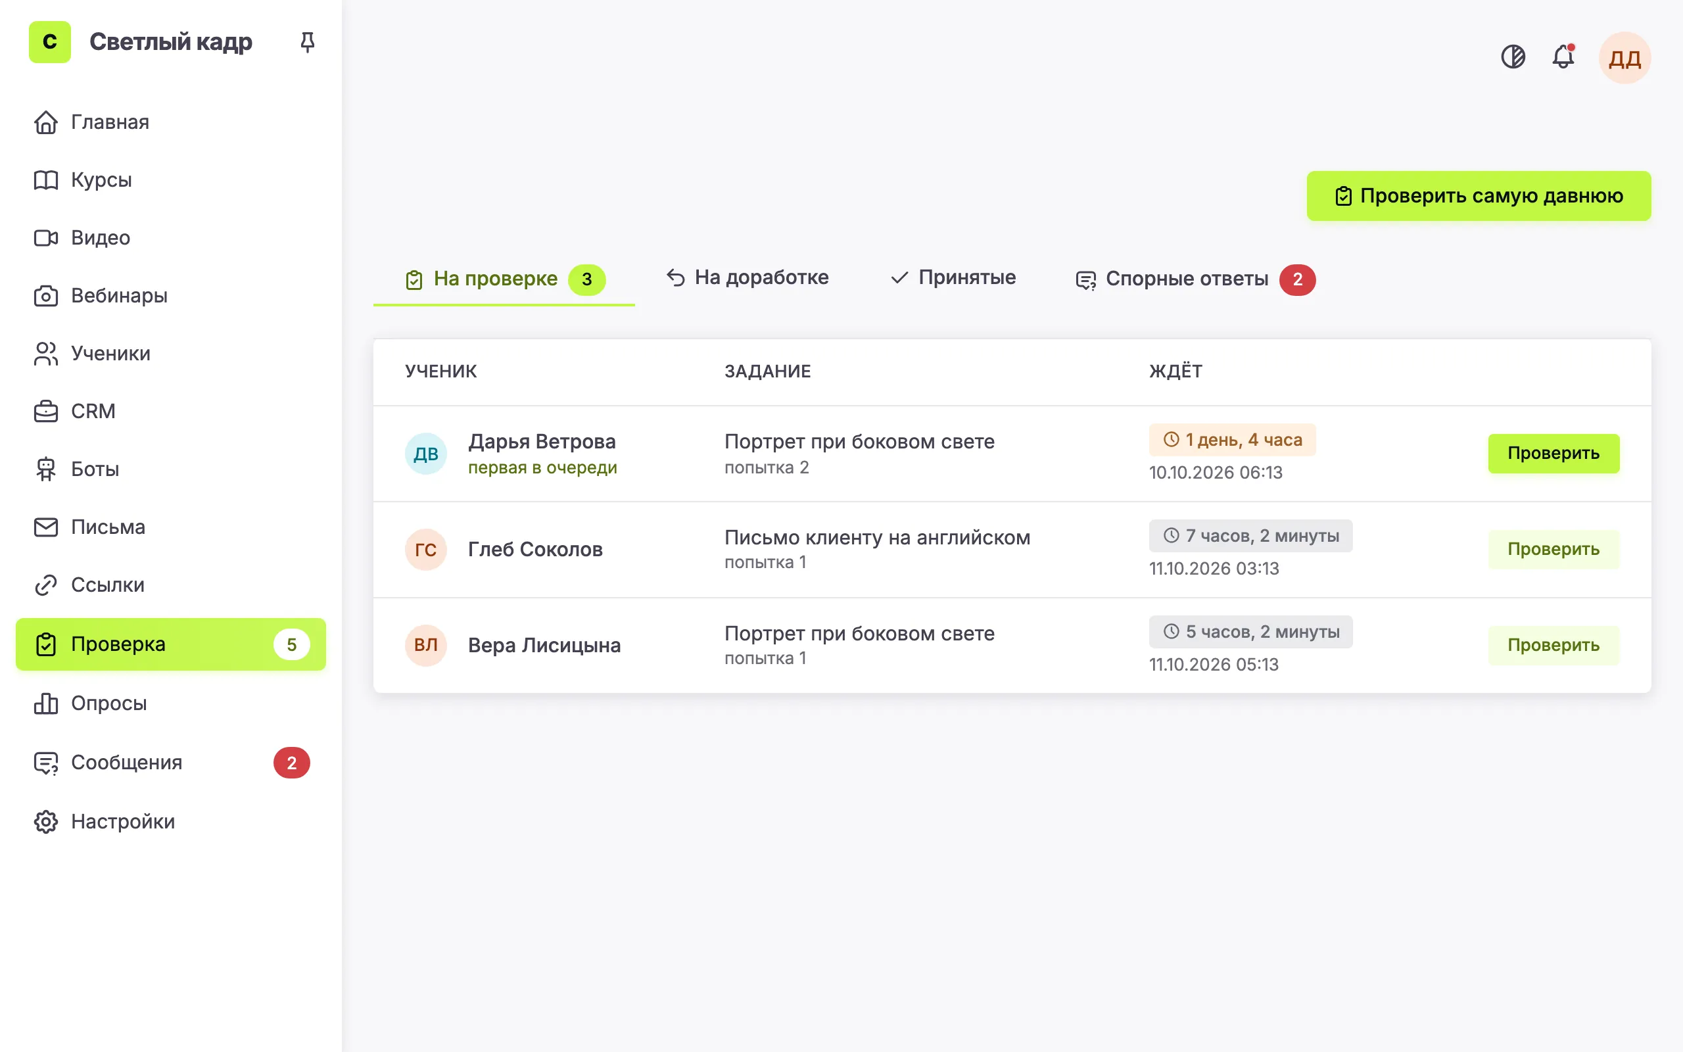Click the 7 часов, 2 минуты badge

(x=1250, y=536)
